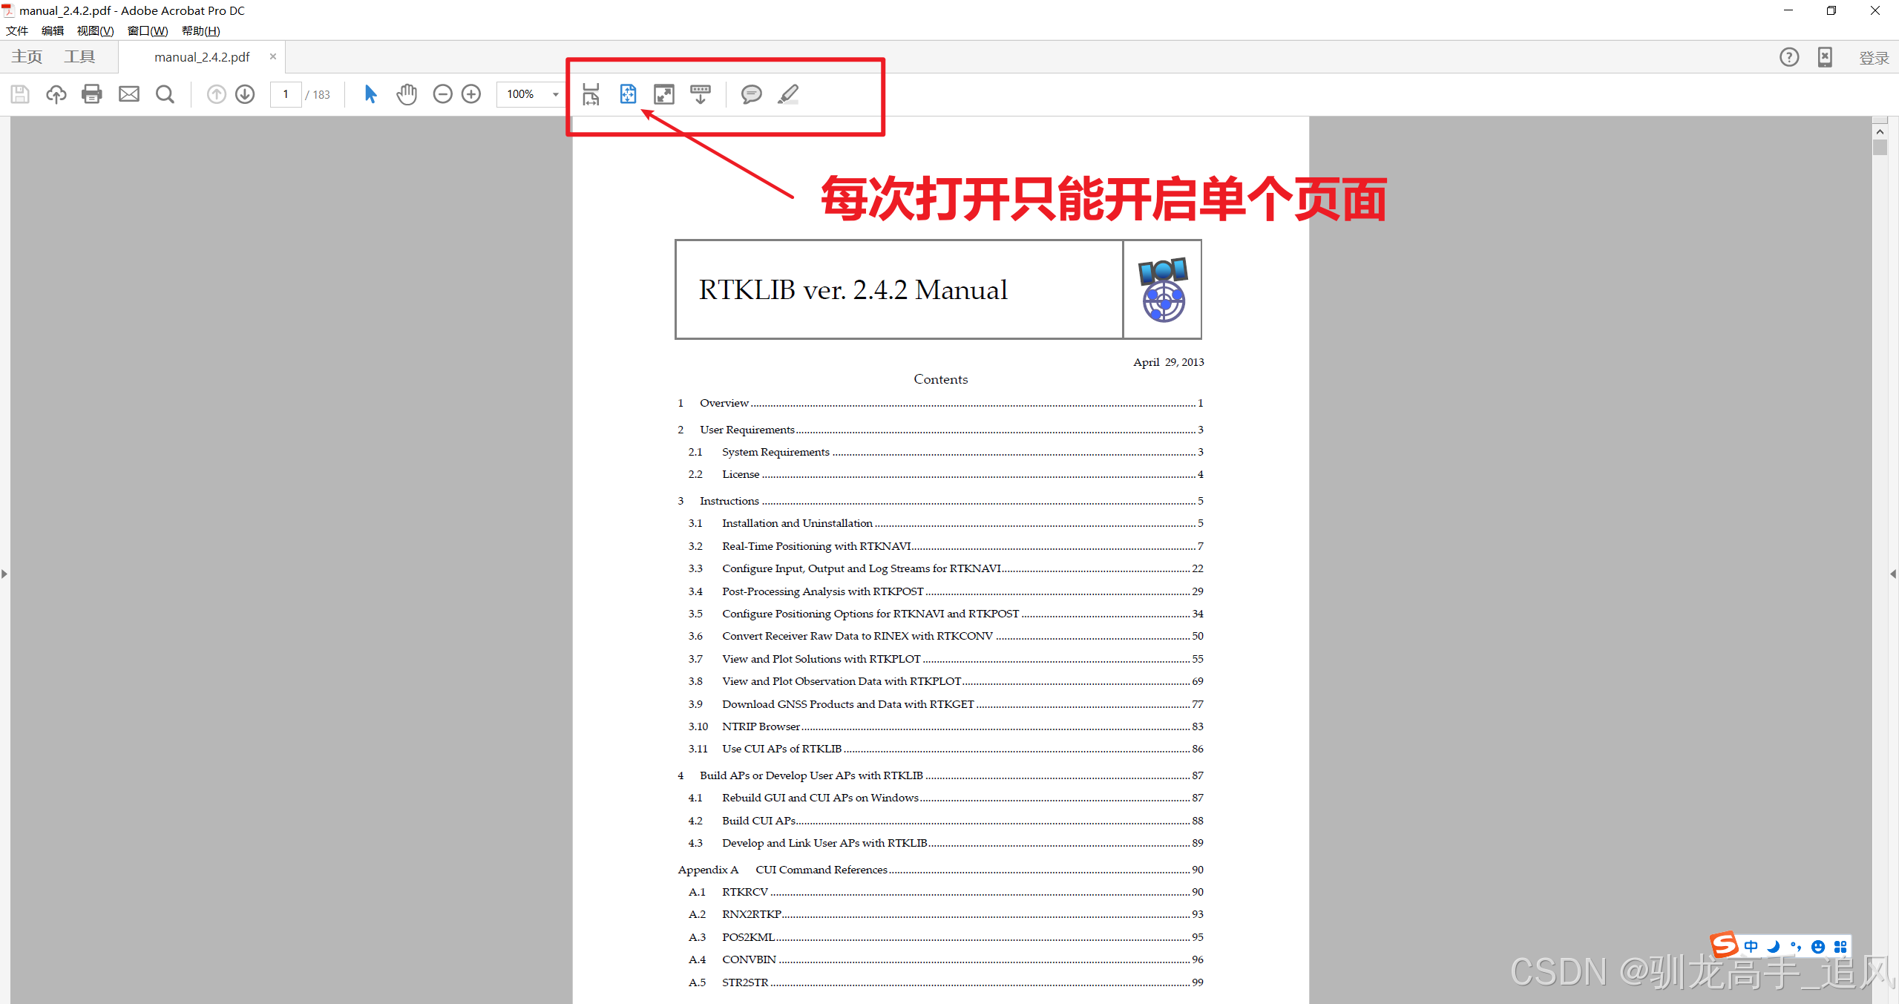Toggle full screen view mode
The width and height of the screenshot is (1899, 1004).
[x=663, y=94]
